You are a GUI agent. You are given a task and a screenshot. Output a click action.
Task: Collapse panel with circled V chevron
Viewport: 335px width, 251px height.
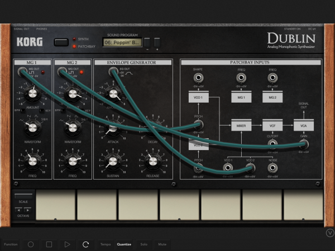(x=330, y=233)
